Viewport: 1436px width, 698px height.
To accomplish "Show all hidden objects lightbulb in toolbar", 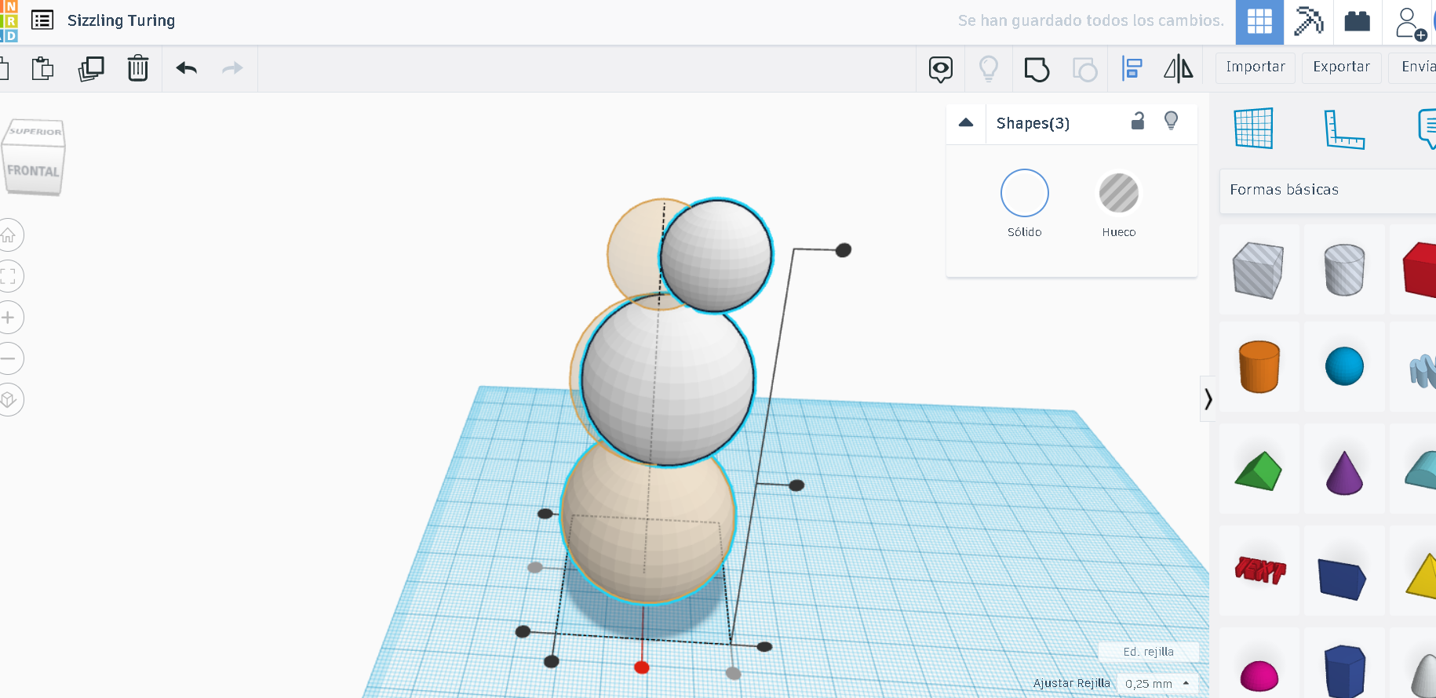I will pyautogui.click(x=989, y=69).
